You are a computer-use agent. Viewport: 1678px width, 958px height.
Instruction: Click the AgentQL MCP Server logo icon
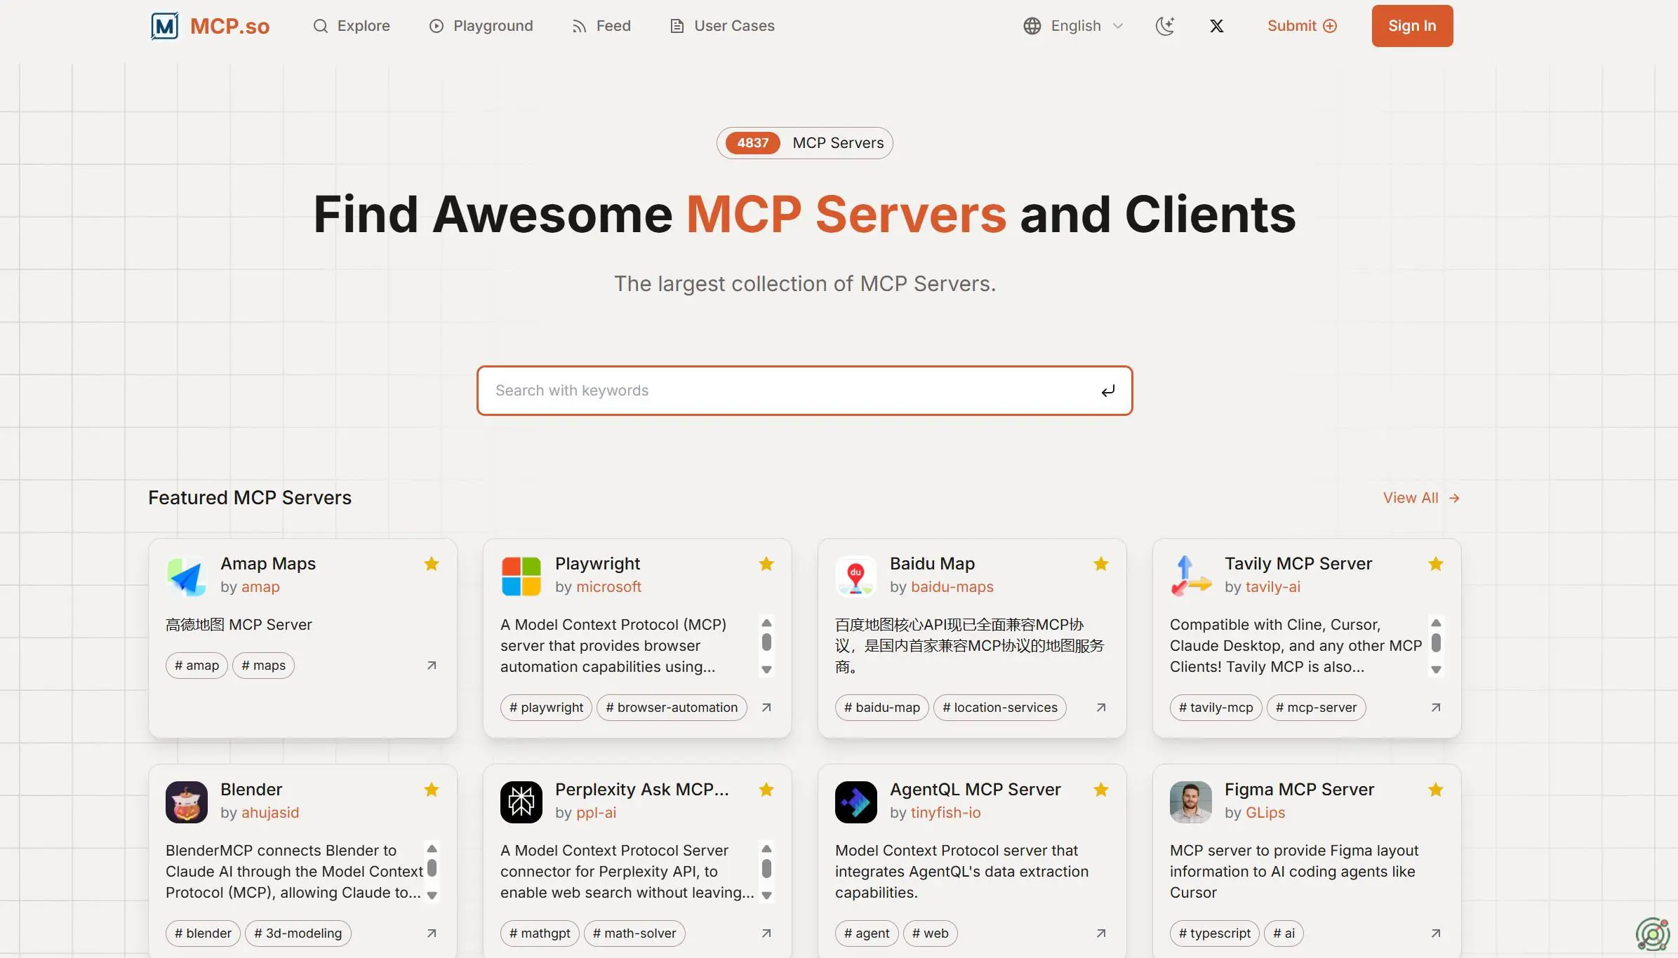[x=856, y=802]
